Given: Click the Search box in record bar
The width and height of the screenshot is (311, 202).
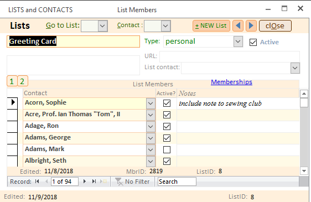Looking at the screenshot, I should [177, 182].
